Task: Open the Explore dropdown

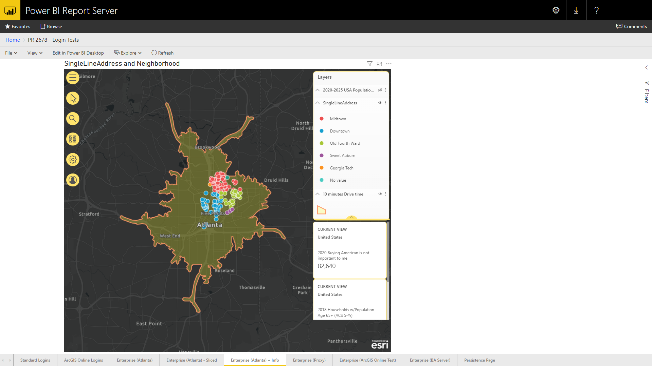Action: [128, 53]
